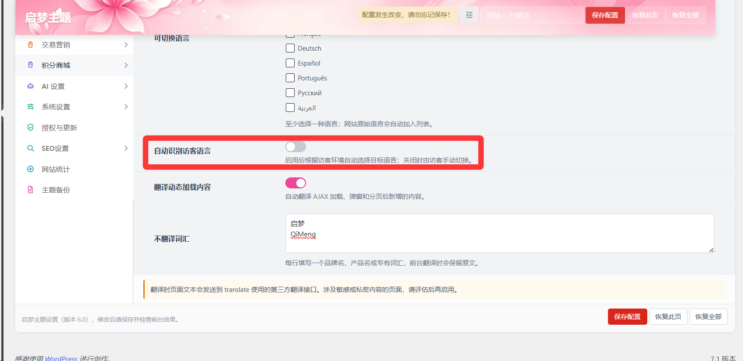Open the 网站统计 menu item

pos(74,169)
